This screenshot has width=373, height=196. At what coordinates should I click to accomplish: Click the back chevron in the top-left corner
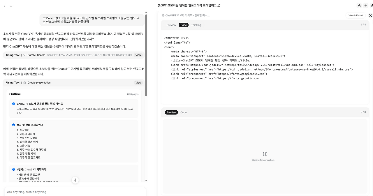coord(4,5)
